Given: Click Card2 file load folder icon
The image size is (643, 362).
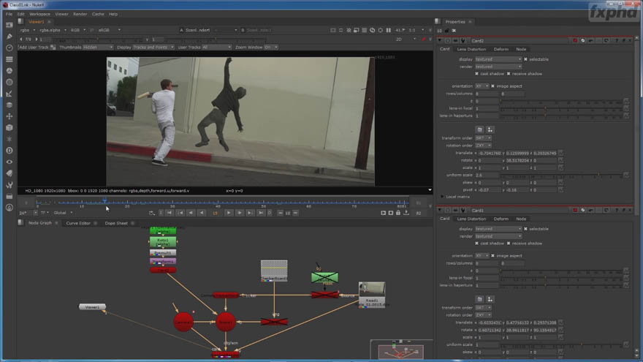Looking at the screenshot, I should pos(479,129).
